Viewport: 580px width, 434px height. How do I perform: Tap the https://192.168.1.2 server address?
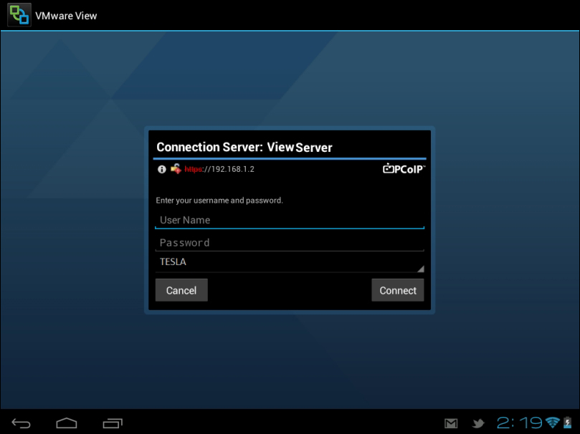[x=219, y=169]
